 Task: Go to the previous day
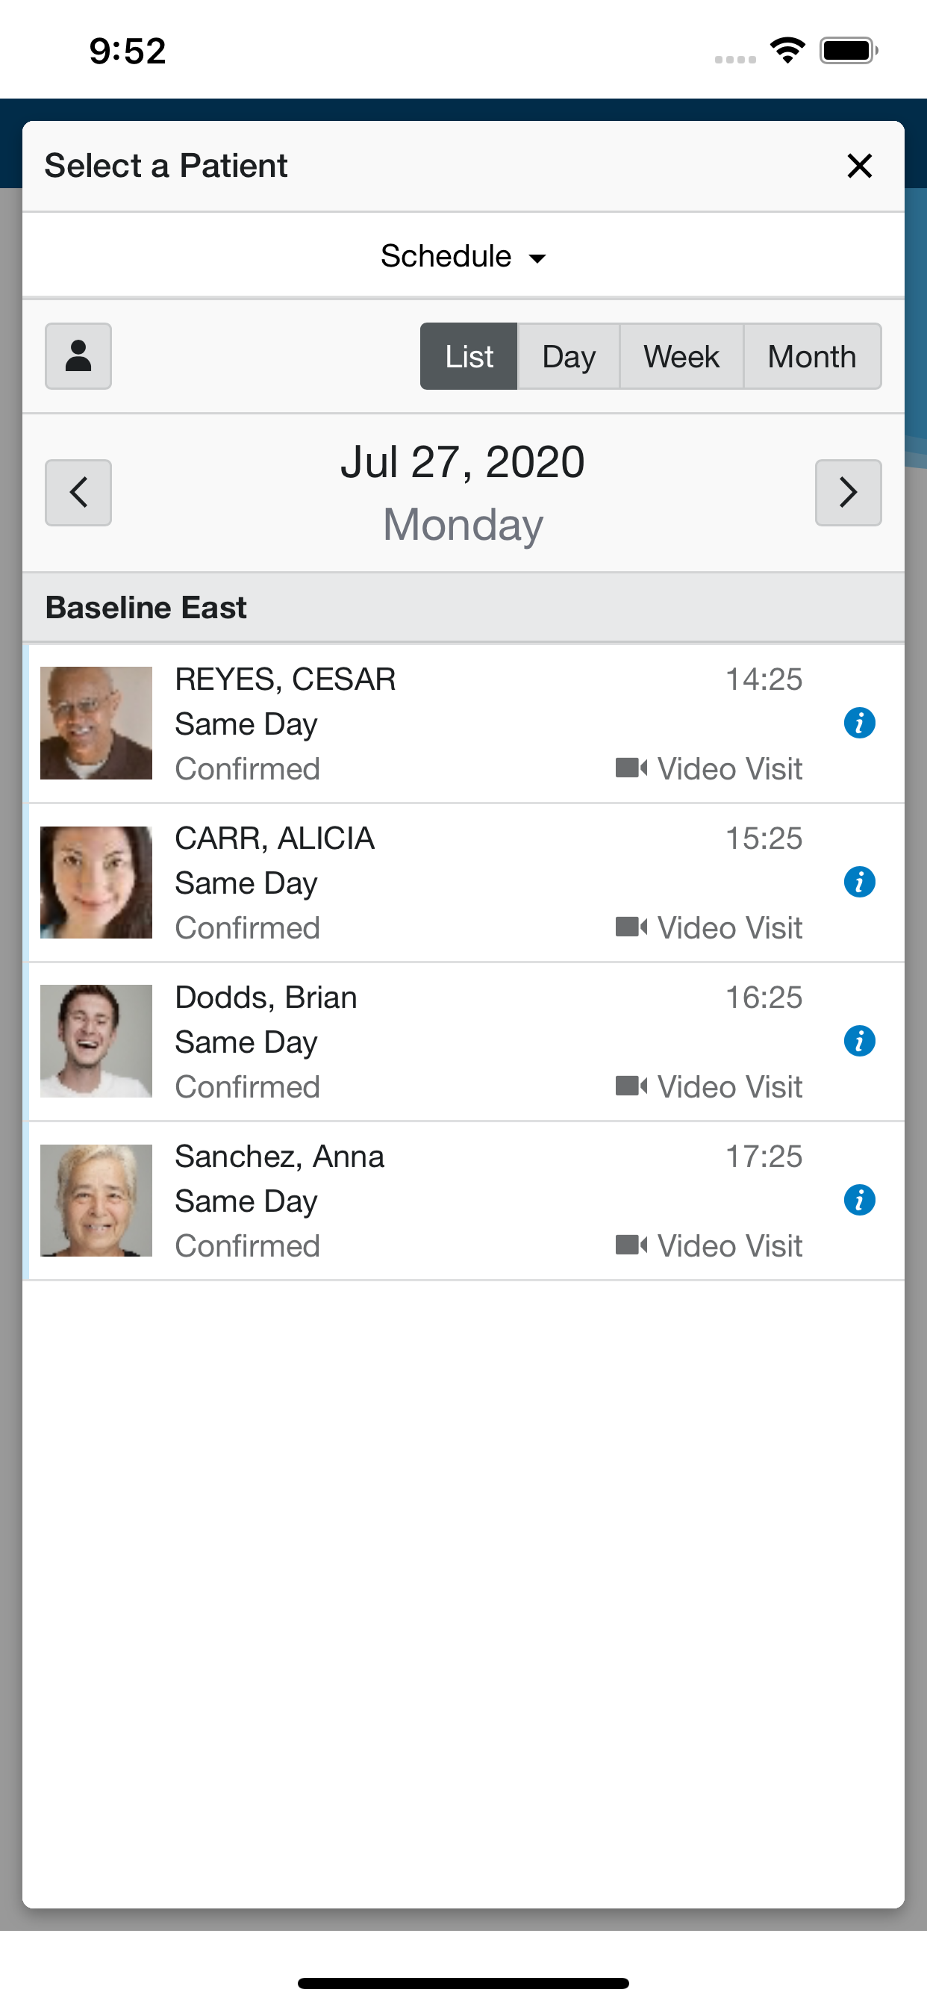pyautogui.click(x=78, y=492)
